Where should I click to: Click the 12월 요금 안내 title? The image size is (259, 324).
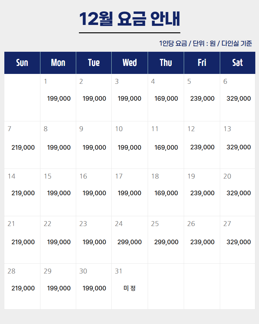pos(129,19)
